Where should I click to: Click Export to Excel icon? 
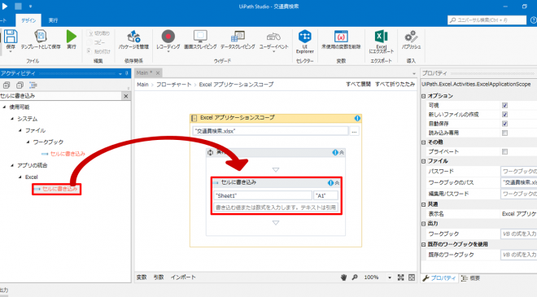pyautogui.click(x=381, y=37)
